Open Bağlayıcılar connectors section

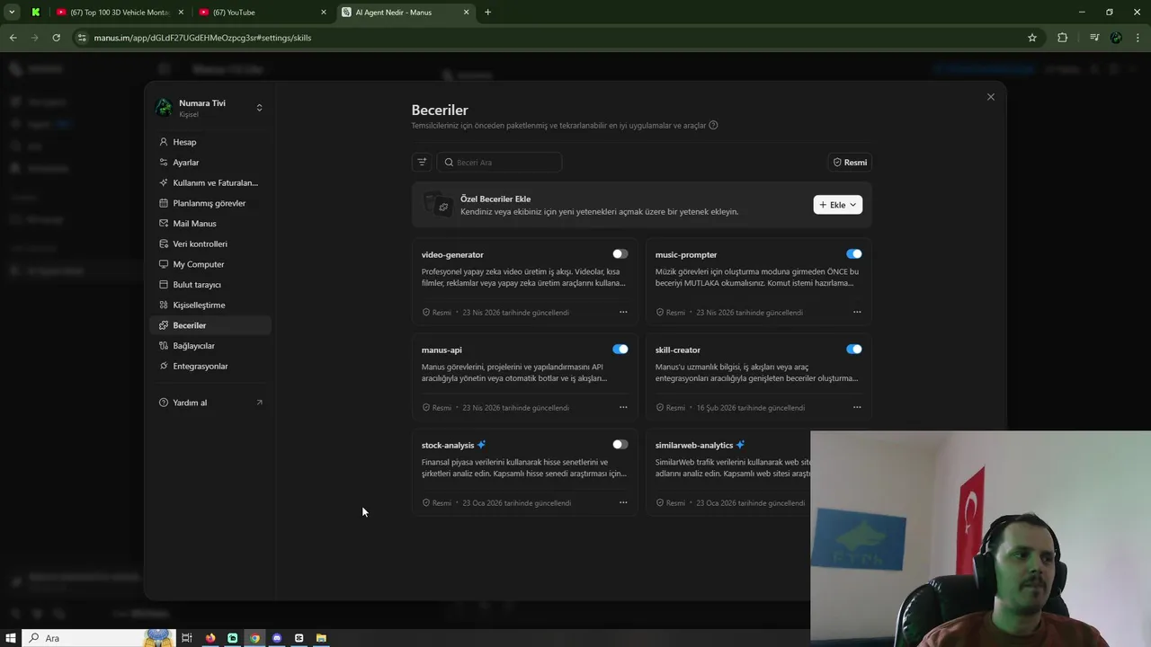click(x=210, y=346)
